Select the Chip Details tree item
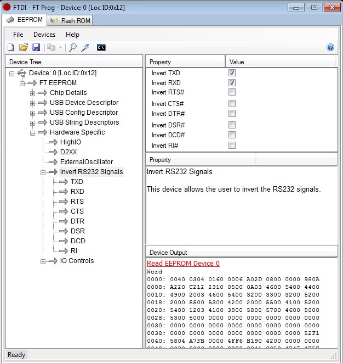 coord(68,93)
